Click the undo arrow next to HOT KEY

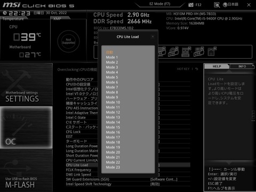coord(197,69)
